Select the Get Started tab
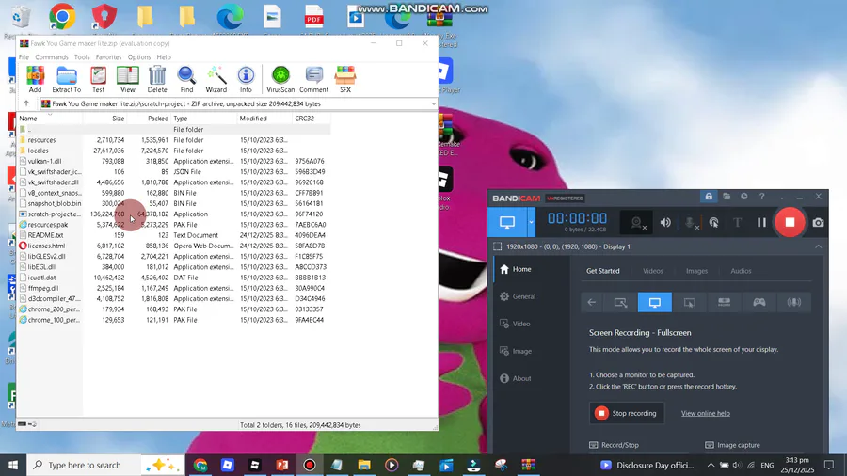 point(603,271)
